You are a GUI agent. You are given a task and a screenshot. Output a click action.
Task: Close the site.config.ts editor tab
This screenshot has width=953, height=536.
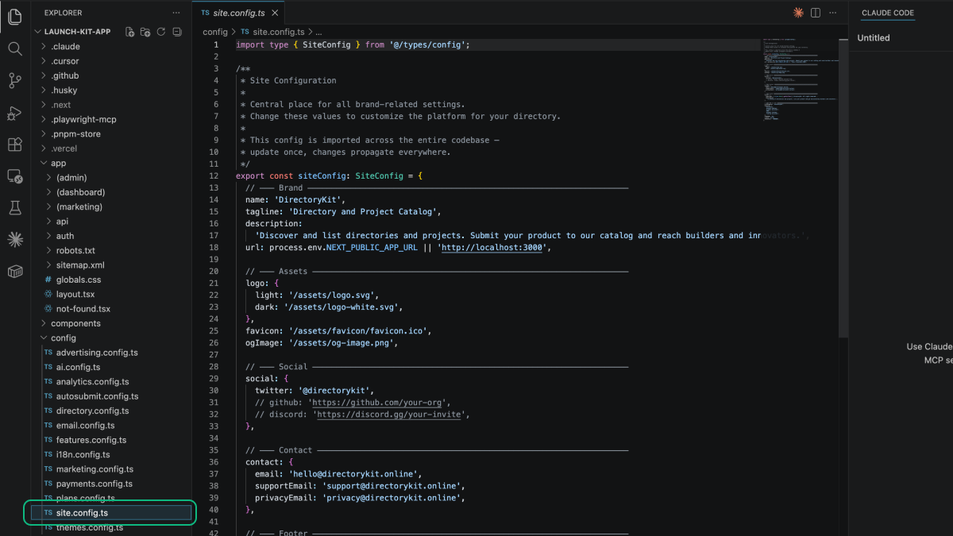275,13
